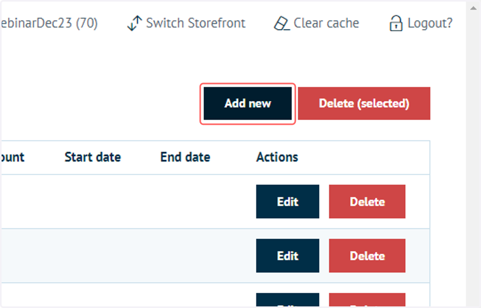Click the Logout padlock icon
This screenshot has height=308, width=481.
point(396,24)
